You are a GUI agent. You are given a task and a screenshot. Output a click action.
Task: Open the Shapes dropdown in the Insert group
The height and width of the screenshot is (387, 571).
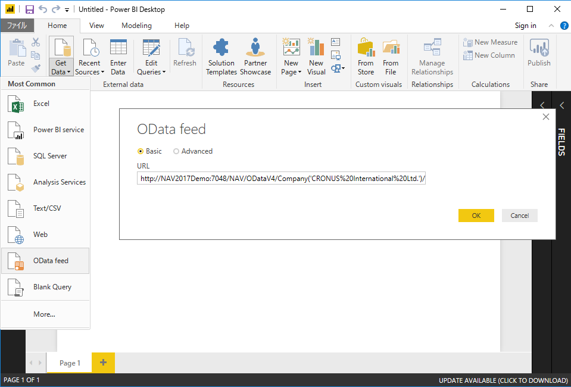[x=338, y=68]
